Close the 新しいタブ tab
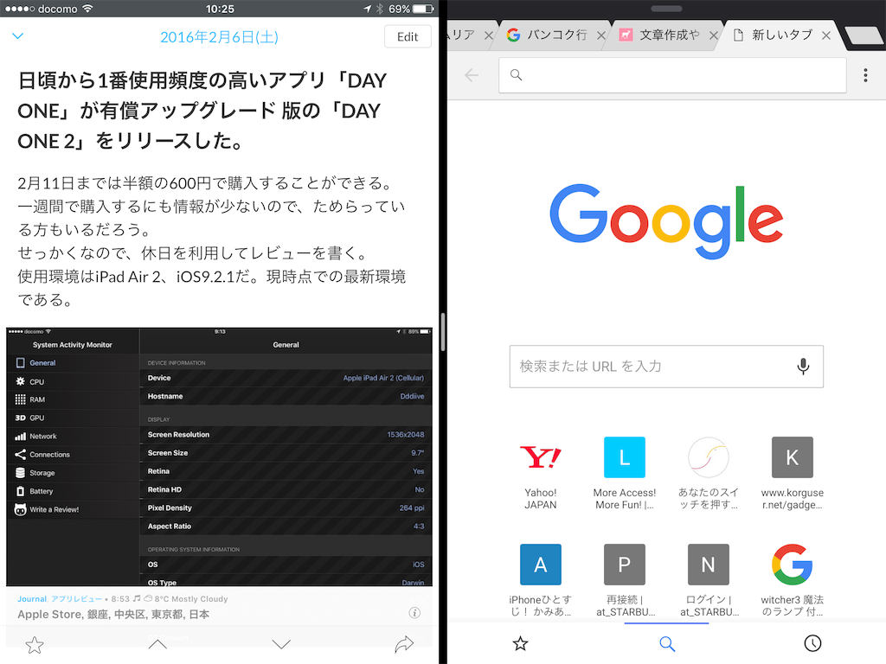Screen dimensions: 886x664 pyautogui.click(x=826, y=35)
